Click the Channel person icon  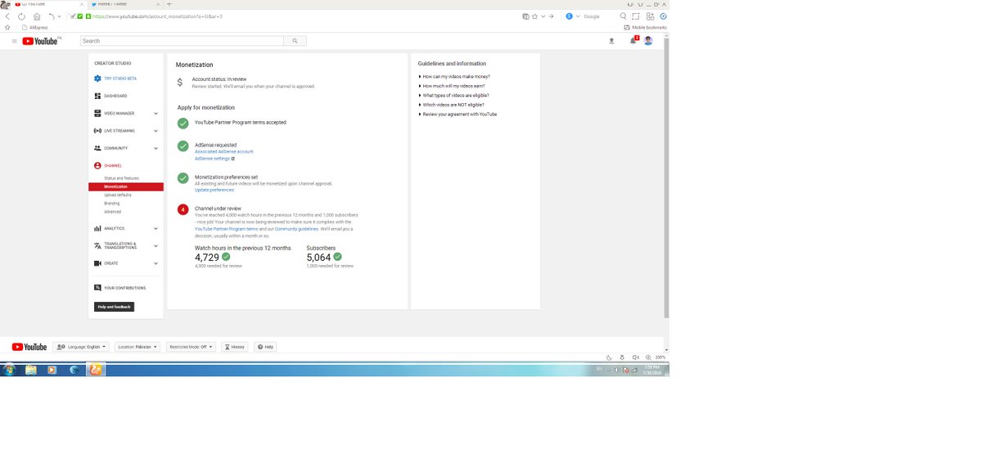(97, 165)
